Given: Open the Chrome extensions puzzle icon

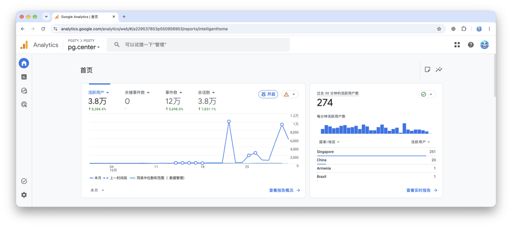Looking at the screenshot, I should pyautogui.click(x=464, y=29).
